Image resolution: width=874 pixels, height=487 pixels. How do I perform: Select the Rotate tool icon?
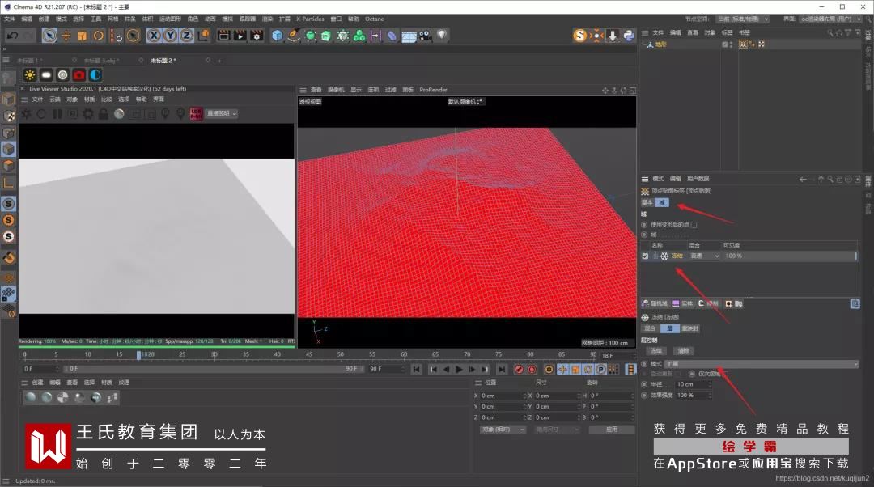pyautogui.click(x=98, y=36)
